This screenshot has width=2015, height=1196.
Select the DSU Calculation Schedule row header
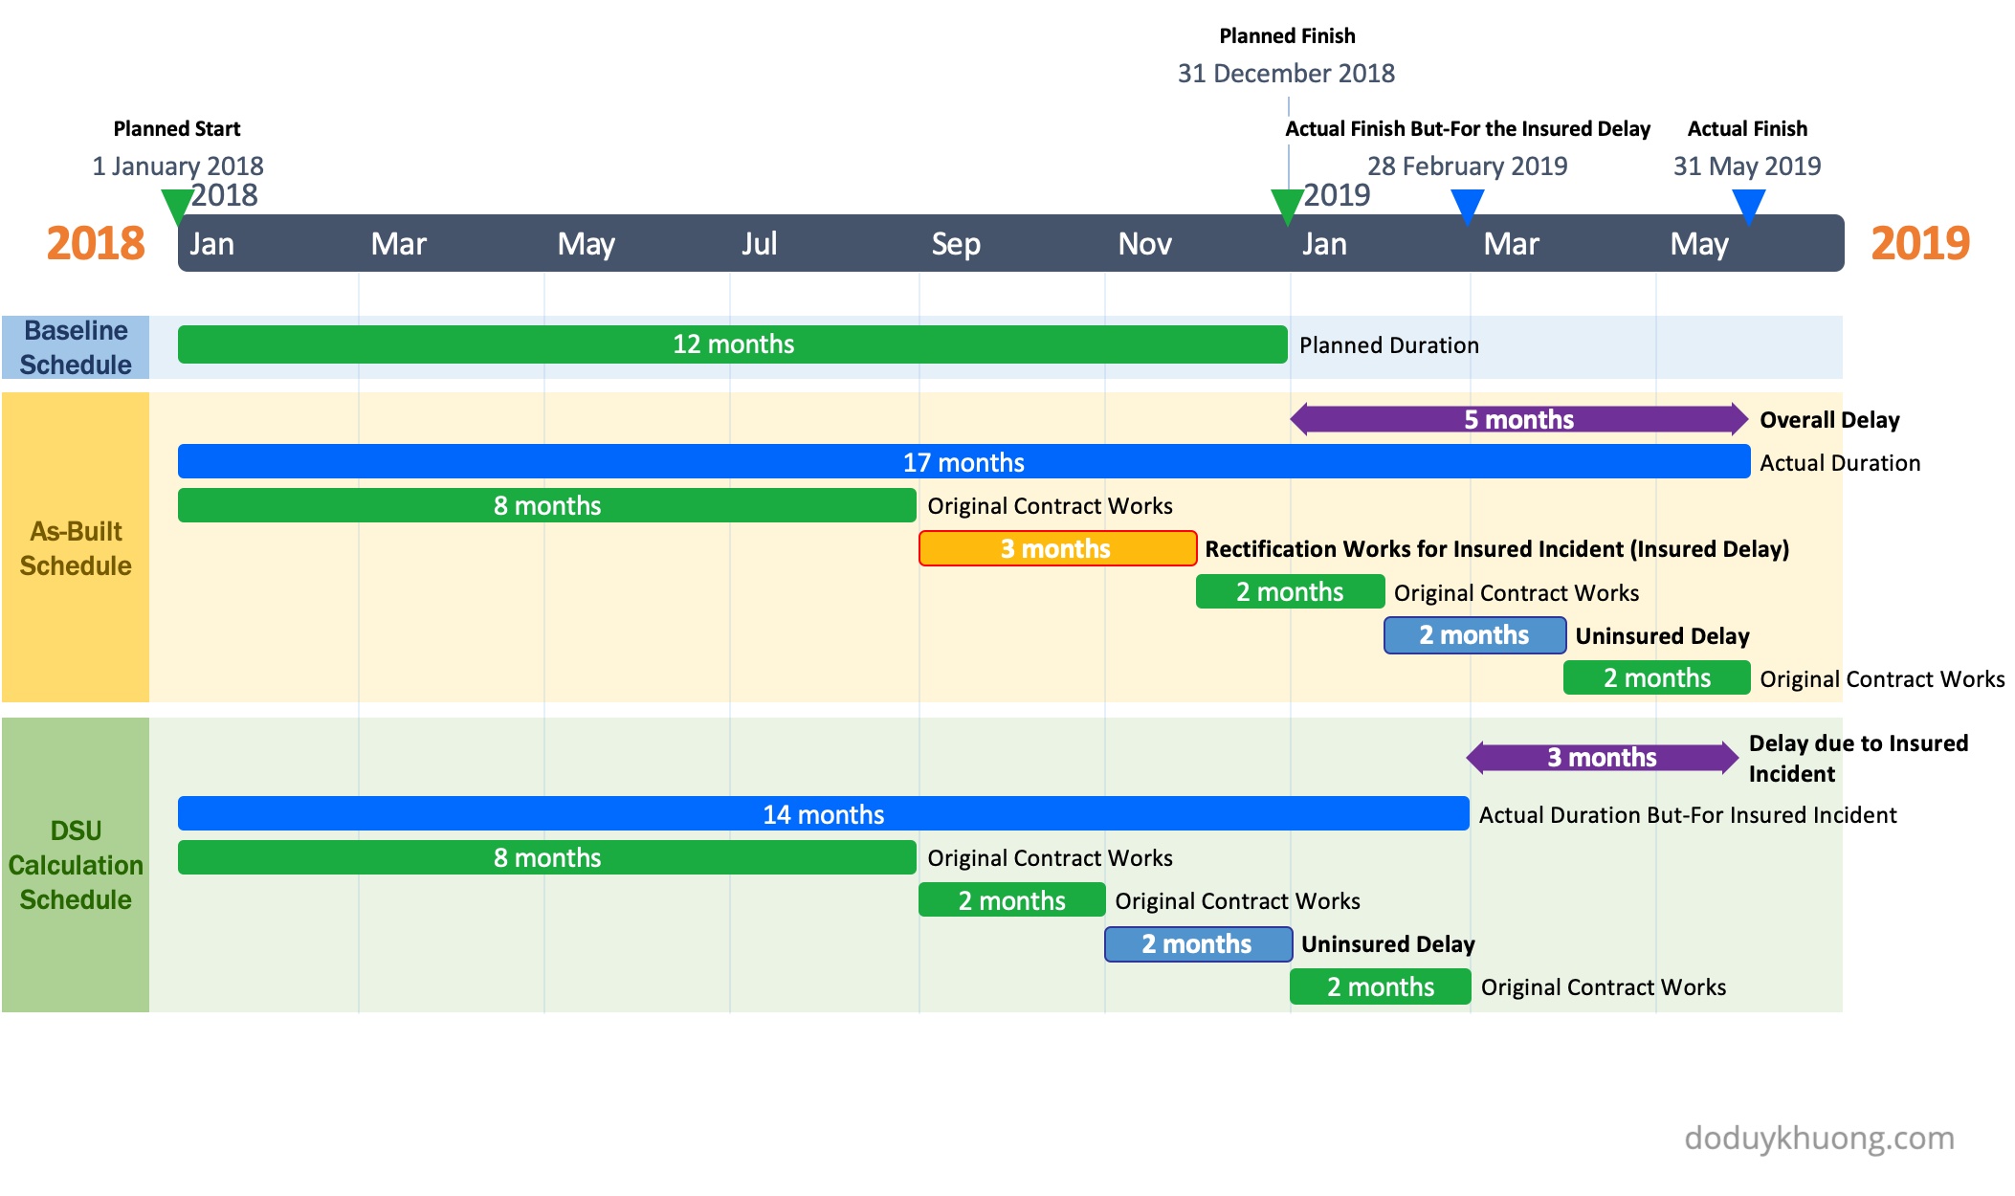[76, 864]
